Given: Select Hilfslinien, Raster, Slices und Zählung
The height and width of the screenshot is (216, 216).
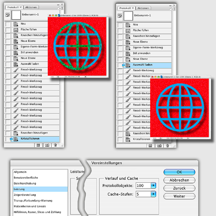Looking at the screenshot, I should [x=40, y=212].
